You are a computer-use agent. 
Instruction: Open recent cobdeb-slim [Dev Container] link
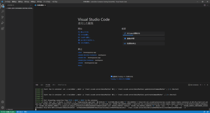pos(87,55)
